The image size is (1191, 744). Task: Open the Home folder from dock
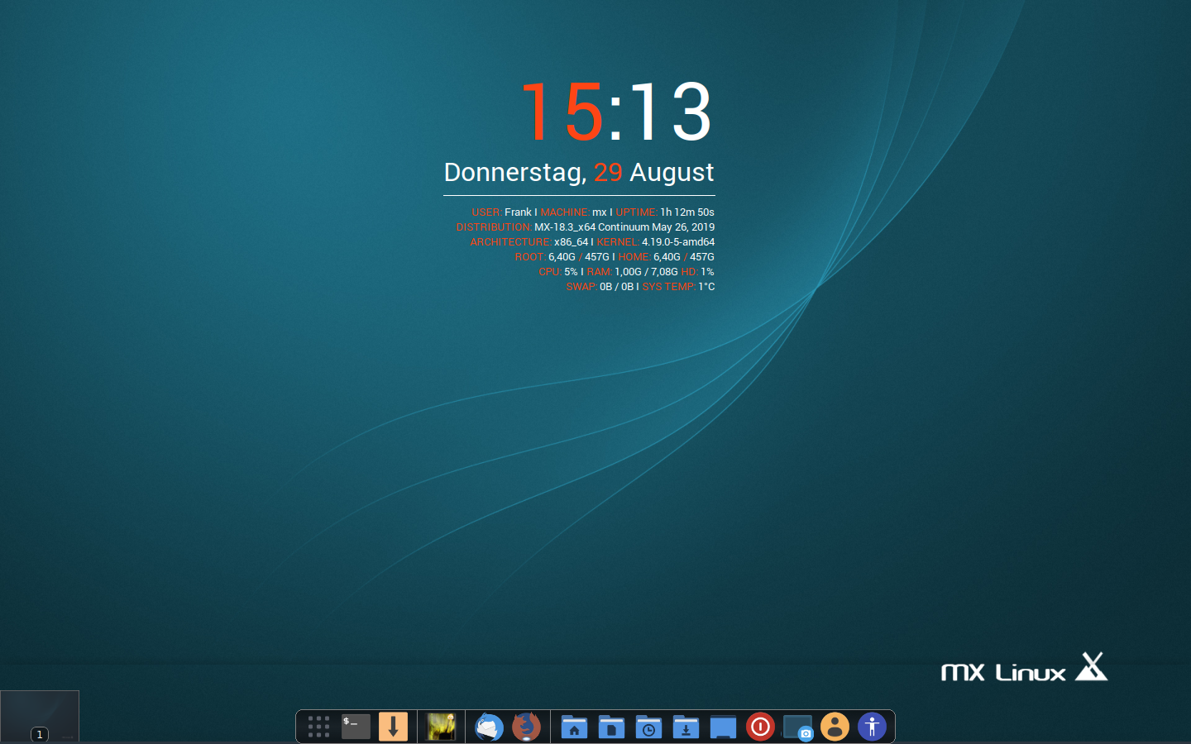coord(574,727)
